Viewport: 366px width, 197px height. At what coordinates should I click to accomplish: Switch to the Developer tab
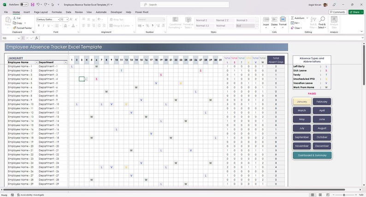(116, 12)
